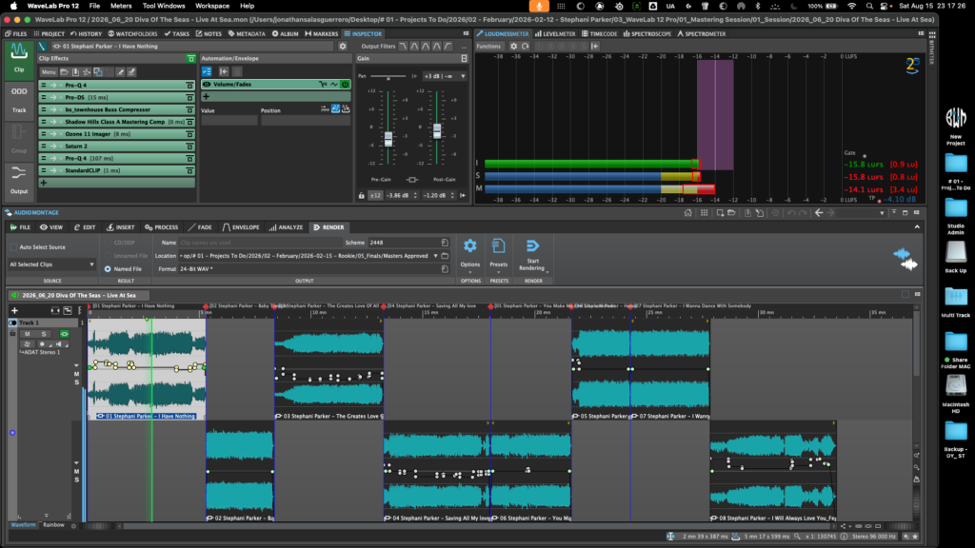Image resolution: width=975 pixels, height=548 pixels.
Task: Toggle Volume/Fades envelope visibility eye
Action: pos(207,84)
